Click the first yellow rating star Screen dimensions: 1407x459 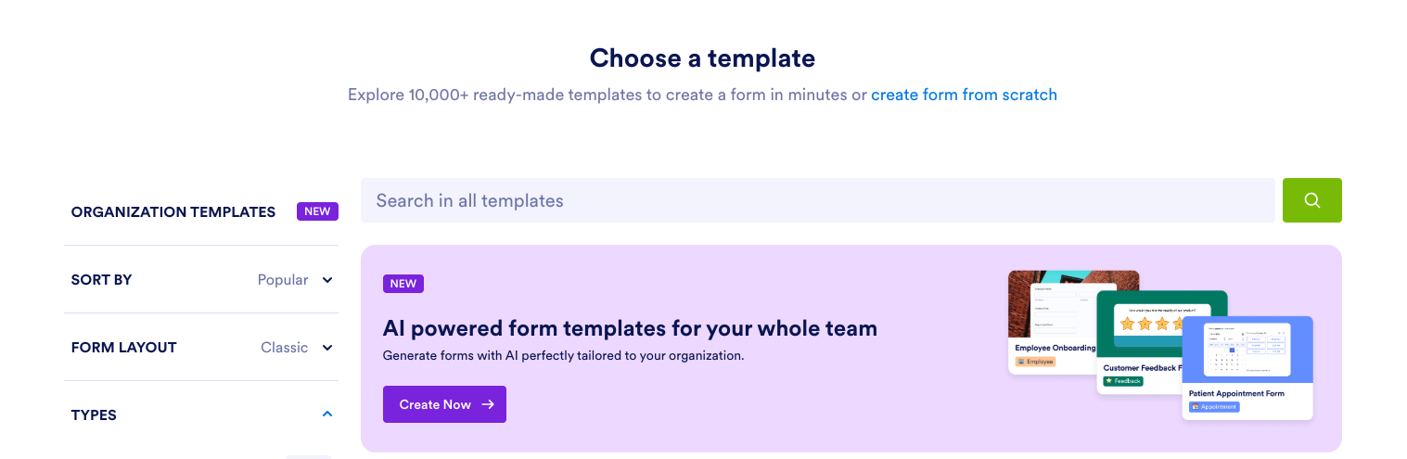1128,324
